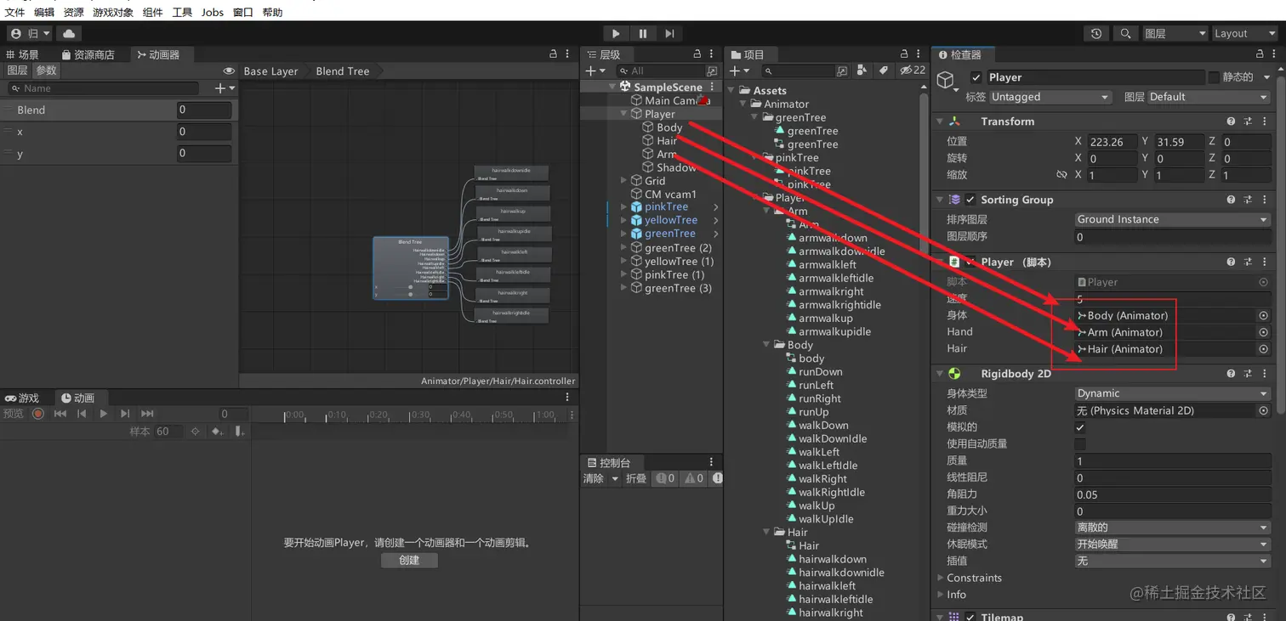
Task: Advance one frame with the Step button
Action: (x=670, y=33)
